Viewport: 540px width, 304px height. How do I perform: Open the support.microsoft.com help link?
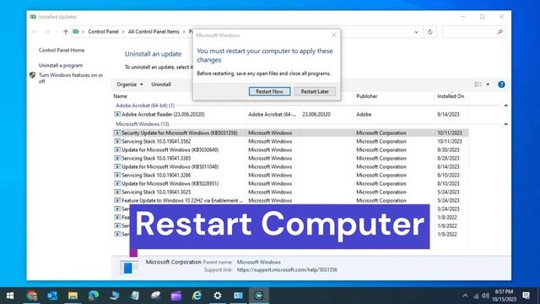(287, 270)
